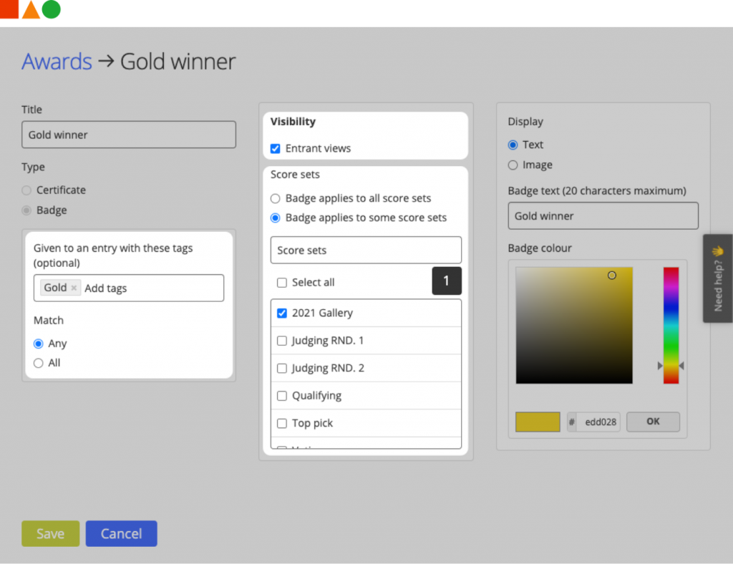The height and width of the screenshot is (564, 733).
Task: Choose Badge applies to all score sets
Action: [276, 198]
